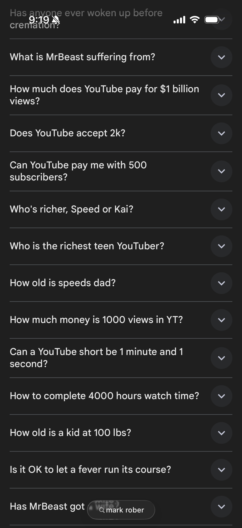Select "Is it OK to let a fever run its course?"
This screenshot has height=528, width=242.
tap(90, 469)
